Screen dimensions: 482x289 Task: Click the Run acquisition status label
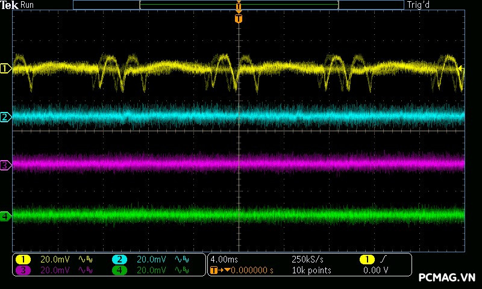(28, 5)
